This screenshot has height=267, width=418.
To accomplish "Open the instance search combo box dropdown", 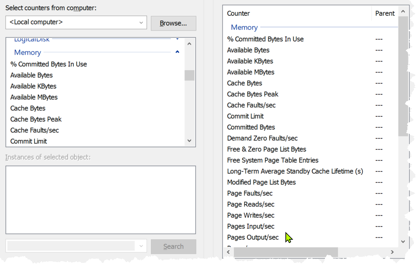I will (141, 246).
